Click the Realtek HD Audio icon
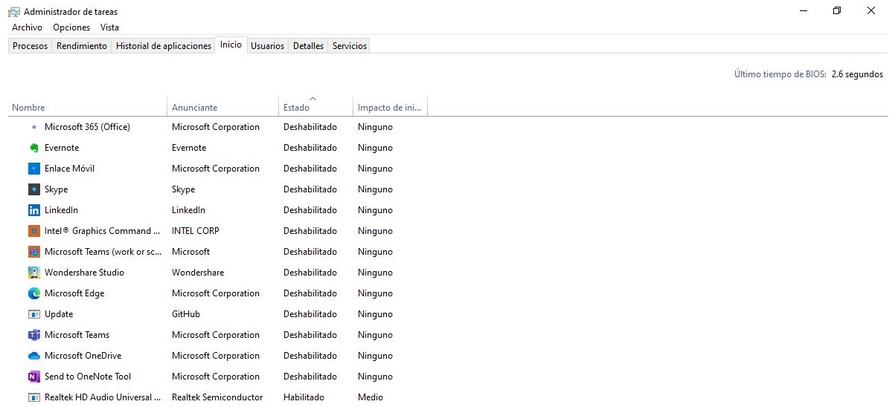Viewport: 895px width, 407px height. click(34, 397)
